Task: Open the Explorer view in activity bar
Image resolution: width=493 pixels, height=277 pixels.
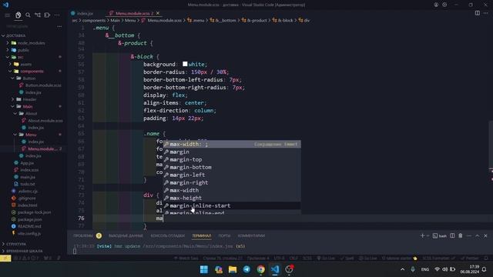Action: [x=18, y=15]
